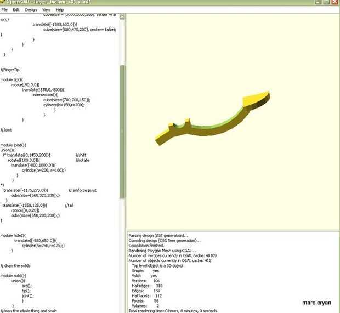Click 'rotate([0,0,20])' code line
Viewport: 340px width, 313px height.
pyautogui.click(x=25, y=210)
